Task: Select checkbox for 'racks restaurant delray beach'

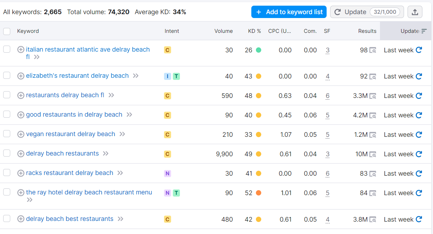Action: [x=7, y=172]
